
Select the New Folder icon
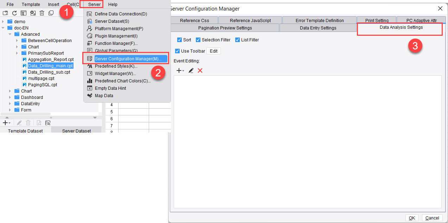[6, 13]
